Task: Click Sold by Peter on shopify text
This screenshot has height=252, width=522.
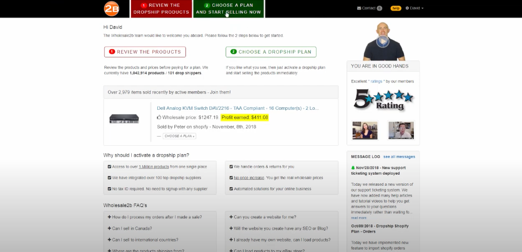Action: 207,127
